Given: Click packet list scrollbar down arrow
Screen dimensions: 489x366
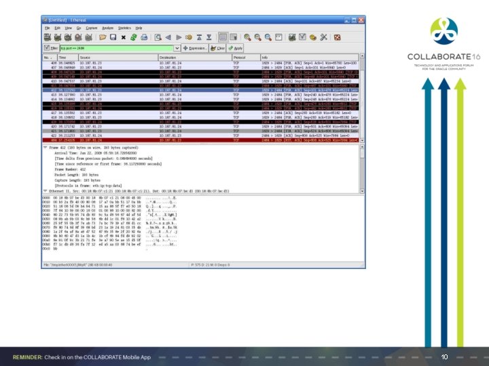Looking at the screenshot, I should tap(362, 140).
